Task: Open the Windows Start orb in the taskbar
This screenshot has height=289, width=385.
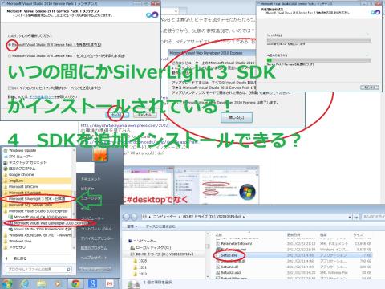Action: tap(6, 283)
